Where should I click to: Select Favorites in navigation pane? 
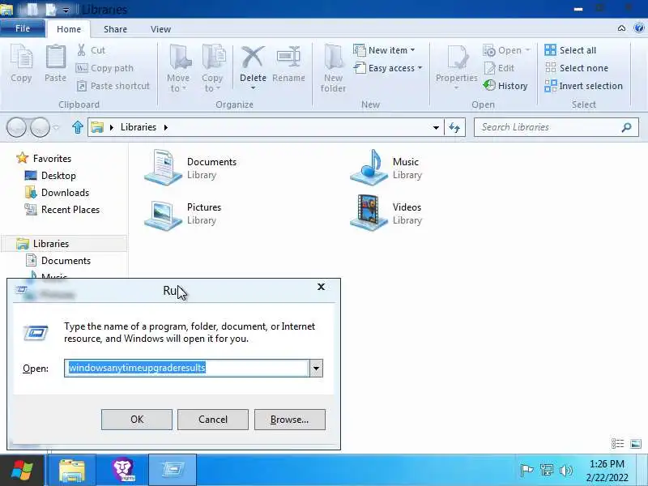(44, 158)
